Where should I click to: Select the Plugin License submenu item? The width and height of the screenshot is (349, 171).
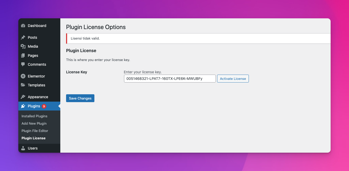[x=33, y=138]
